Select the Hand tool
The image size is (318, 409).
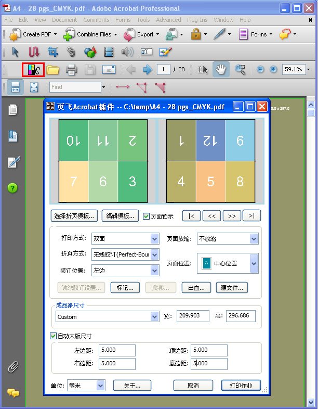pos(221,69)
